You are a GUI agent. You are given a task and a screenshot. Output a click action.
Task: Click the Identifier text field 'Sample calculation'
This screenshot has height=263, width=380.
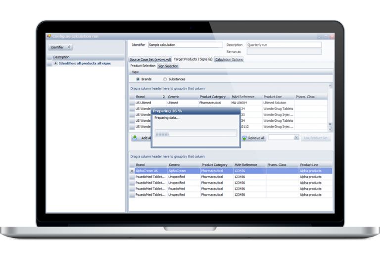point(185,45)
